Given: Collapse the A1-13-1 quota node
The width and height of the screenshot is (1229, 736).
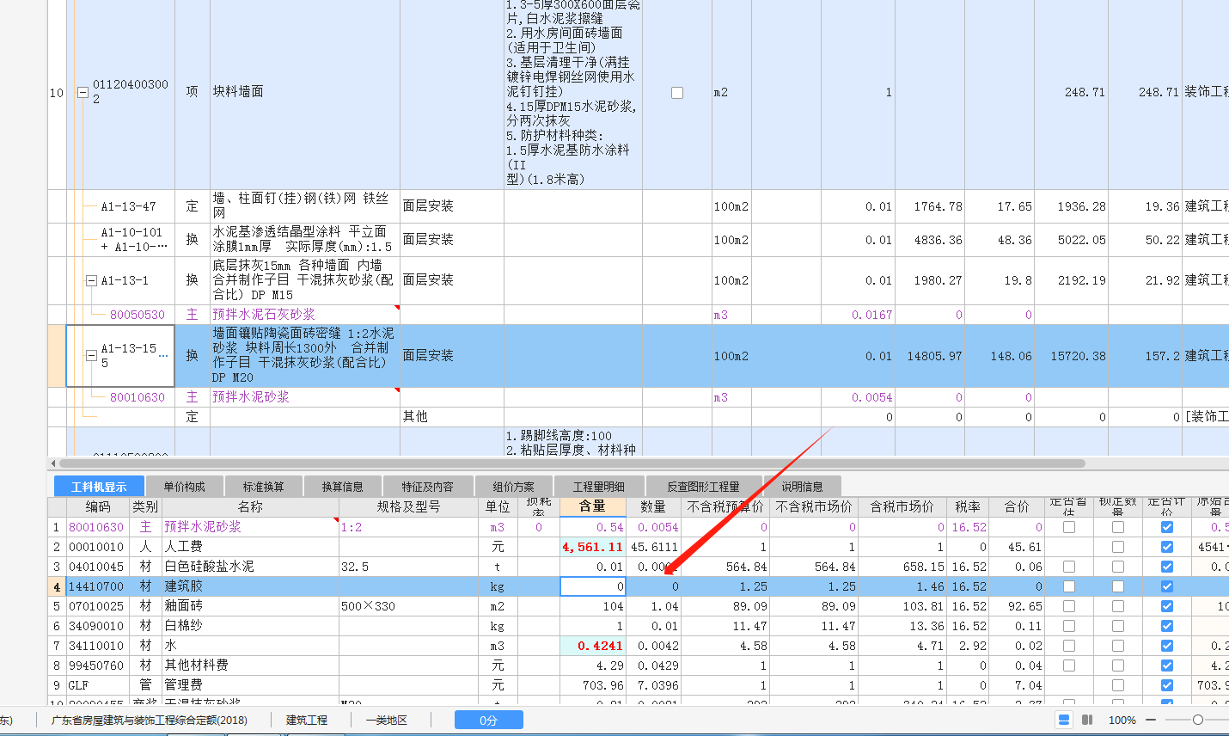Looking at the screenshot, I should pyautogui.click(x=91, y=280).
